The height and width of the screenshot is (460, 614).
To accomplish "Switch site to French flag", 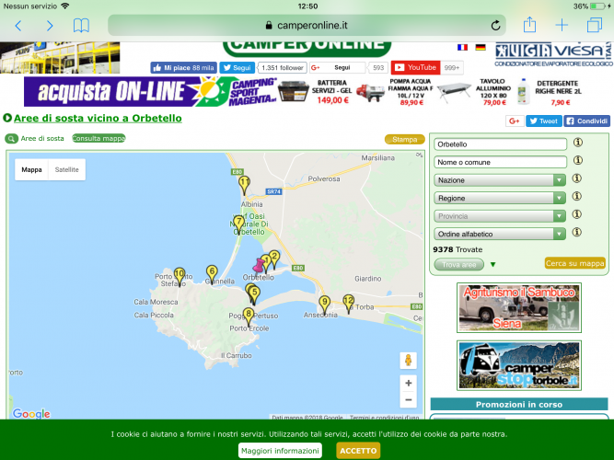I will click(x=462, y=47).
